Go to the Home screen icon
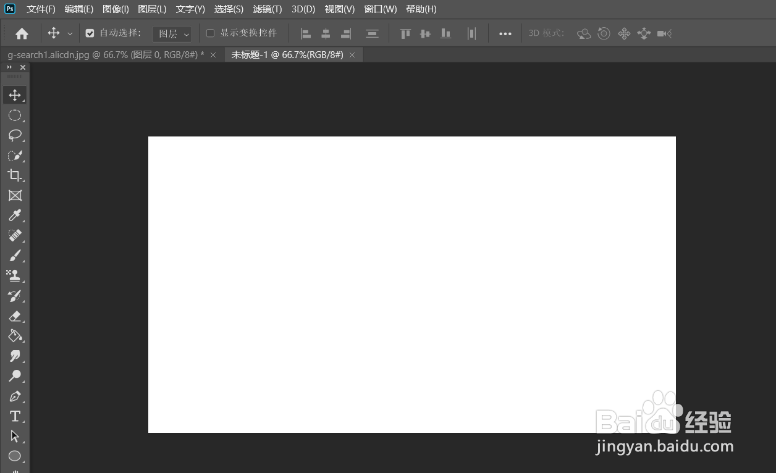Image resolution: width=776 pixels, height=473 pixels. (22, 33)
